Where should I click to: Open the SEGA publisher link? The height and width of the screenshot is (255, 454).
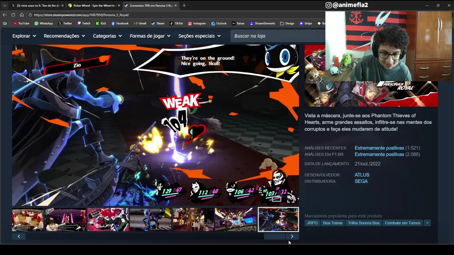[x=361, y=181]
